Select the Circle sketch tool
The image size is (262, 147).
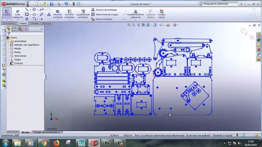click(34, 10)
